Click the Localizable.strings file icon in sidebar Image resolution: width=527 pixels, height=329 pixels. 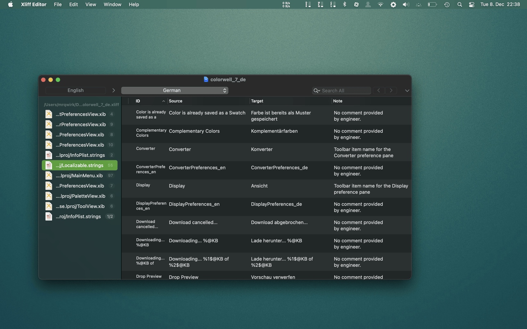(49, 165)
